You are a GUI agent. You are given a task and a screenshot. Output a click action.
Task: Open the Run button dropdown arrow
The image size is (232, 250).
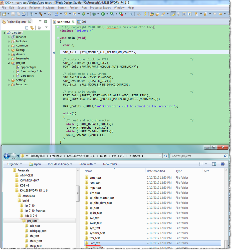coord(107,14)
